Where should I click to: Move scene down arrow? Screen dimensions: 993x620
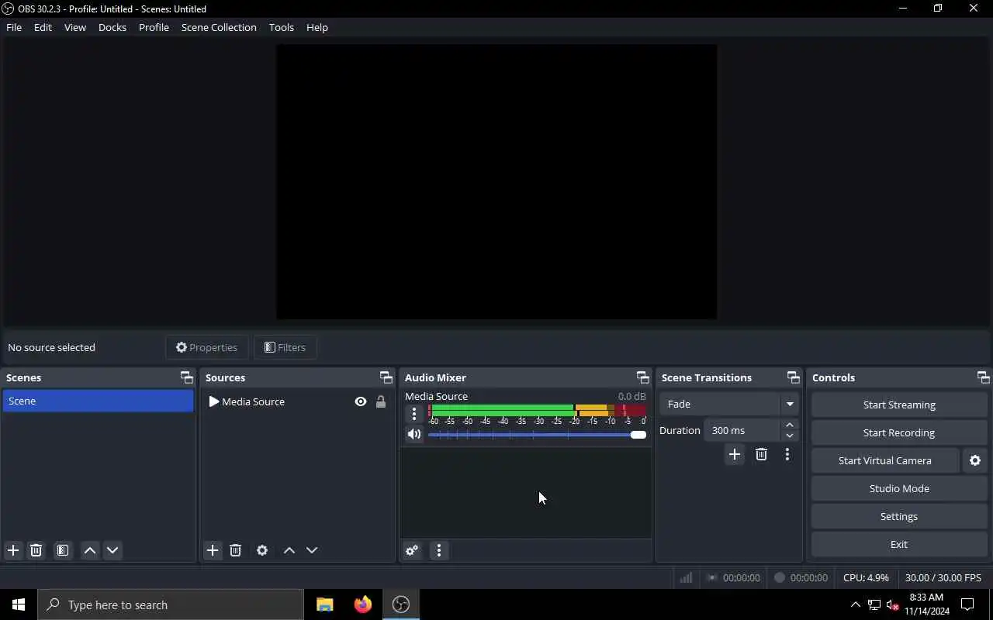[112, 550]
